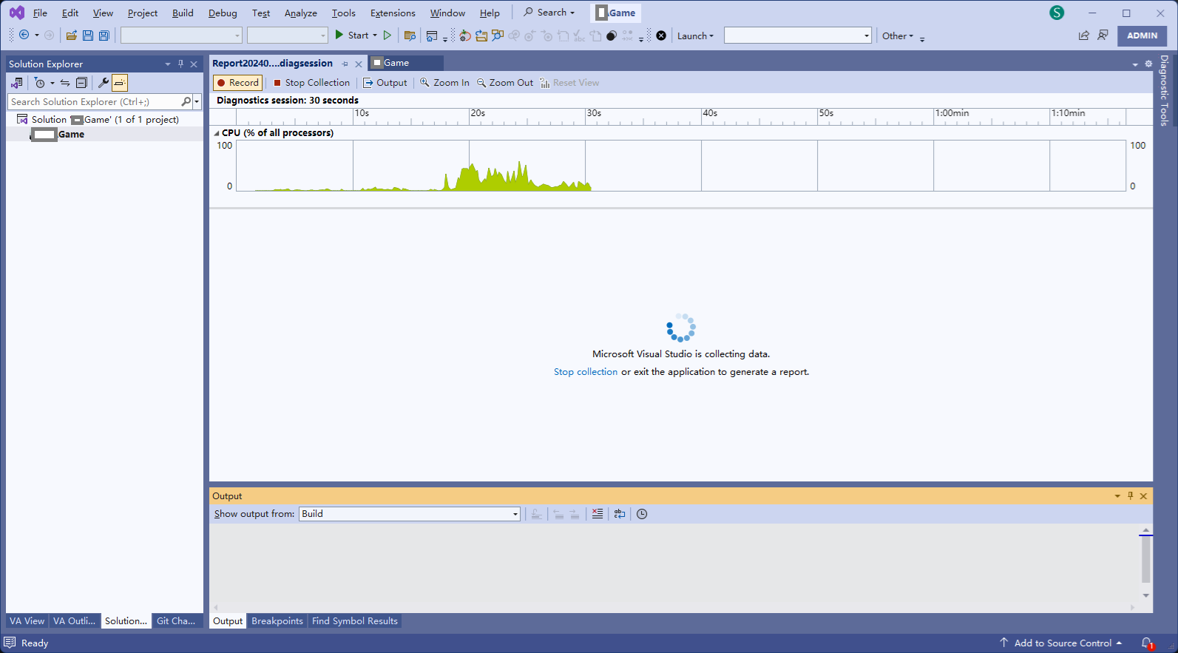Click the window layout icon in toolbar
The height and width of the screenshot is (653, 1178).
click(x=432, y=35)
